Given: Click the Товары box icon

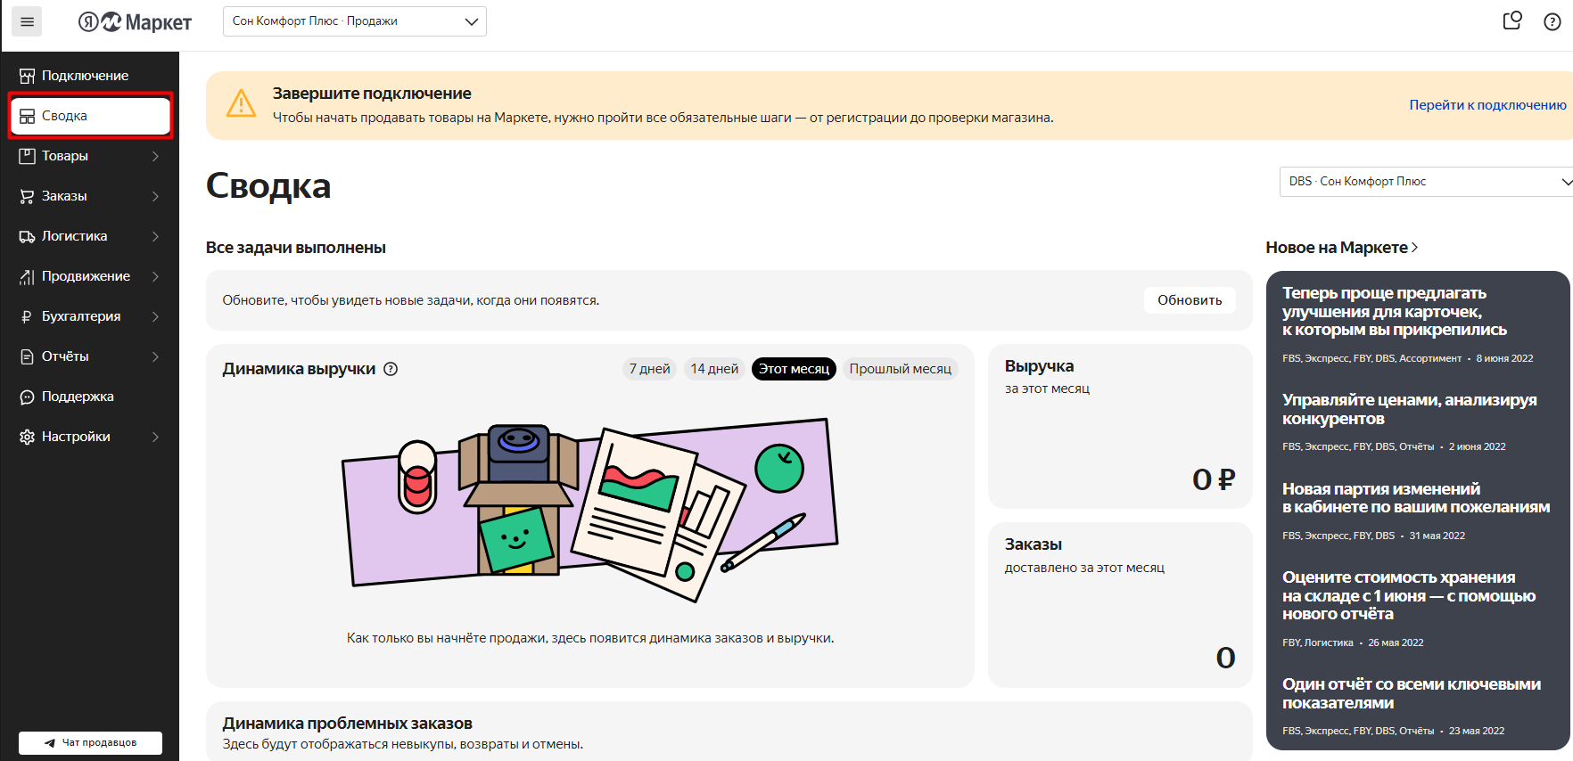Looking at the screenshot, I should 28,156.
